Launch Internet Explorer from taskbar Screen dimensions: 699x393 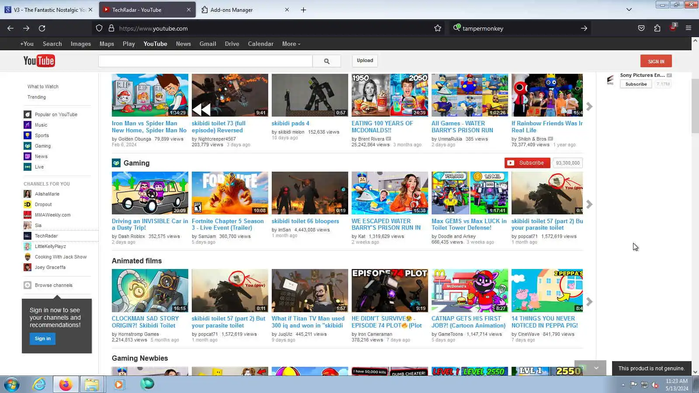pyautogui.click(x=39, y=385)
